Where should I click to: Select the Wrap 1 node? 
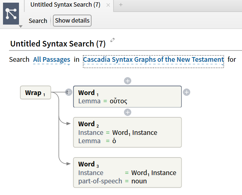tap(35, 93)
